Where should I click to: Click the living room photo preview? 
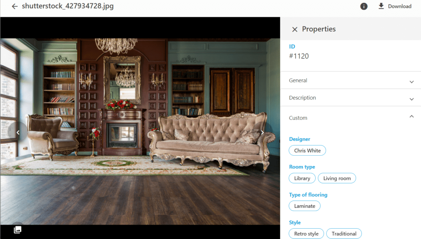(140, 131)
